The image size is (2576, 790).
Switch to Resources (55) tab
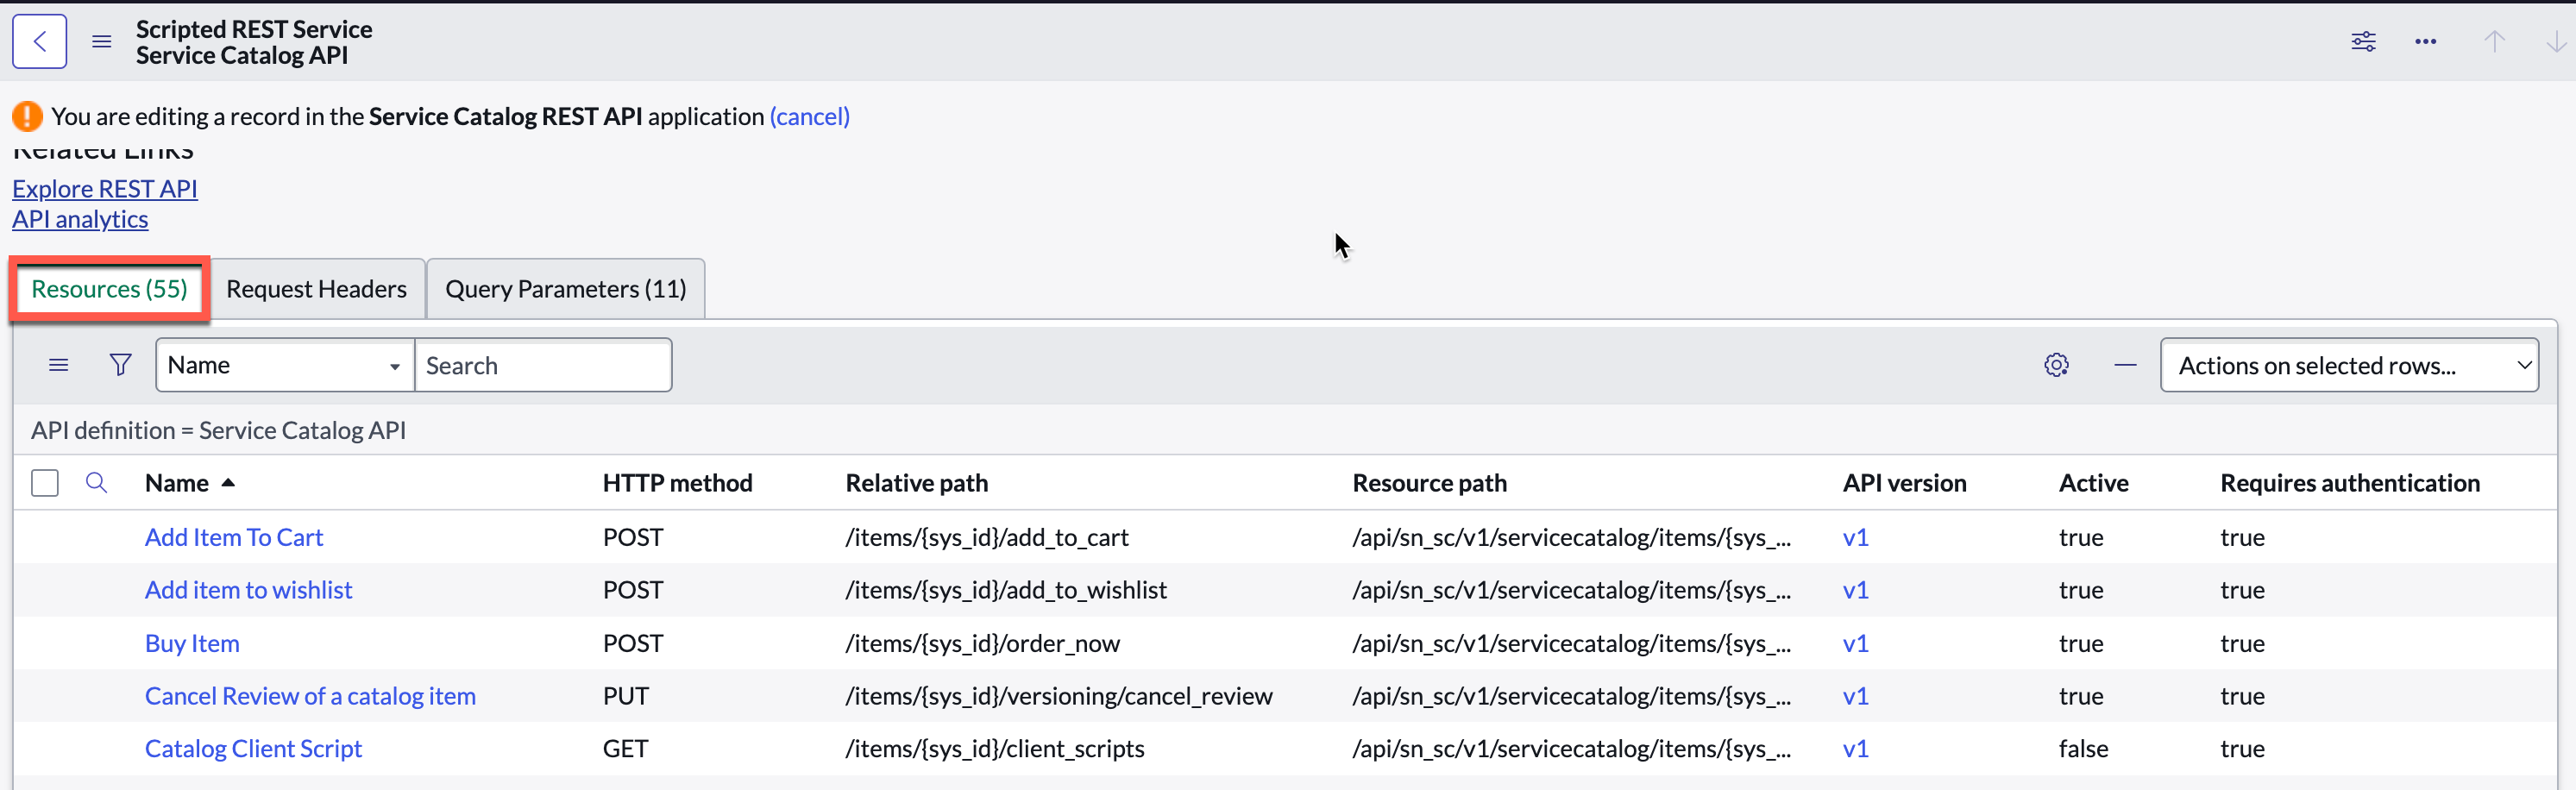(x=110, y=289)
